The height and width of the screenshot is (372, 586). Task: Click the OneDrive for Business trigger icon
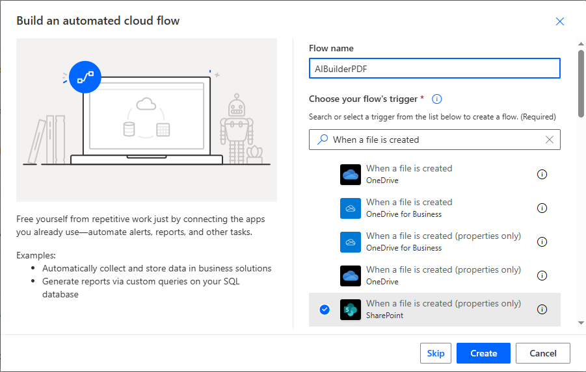[x=350, y=208]
